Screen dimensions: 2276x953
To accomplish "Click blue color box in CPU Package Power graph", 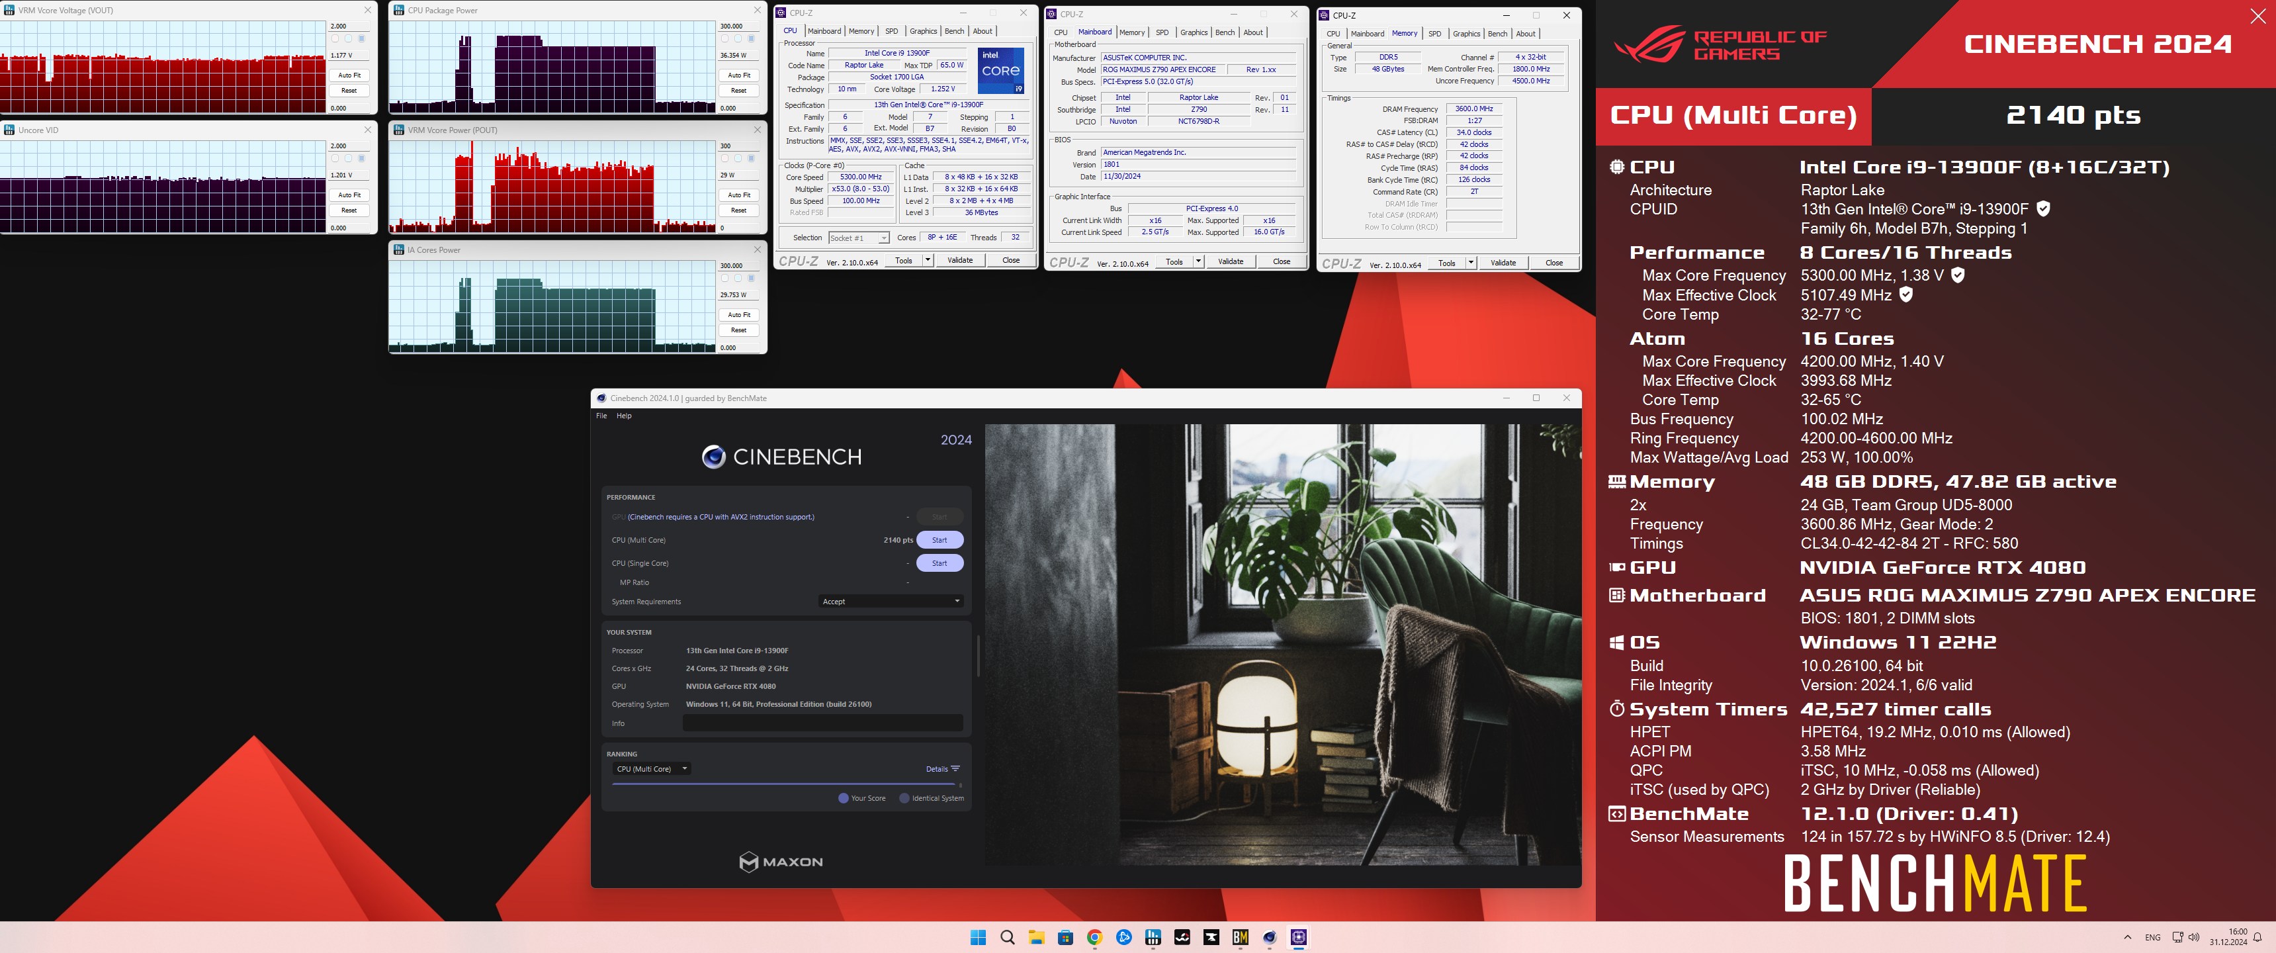I will click(x=751, y=39).
